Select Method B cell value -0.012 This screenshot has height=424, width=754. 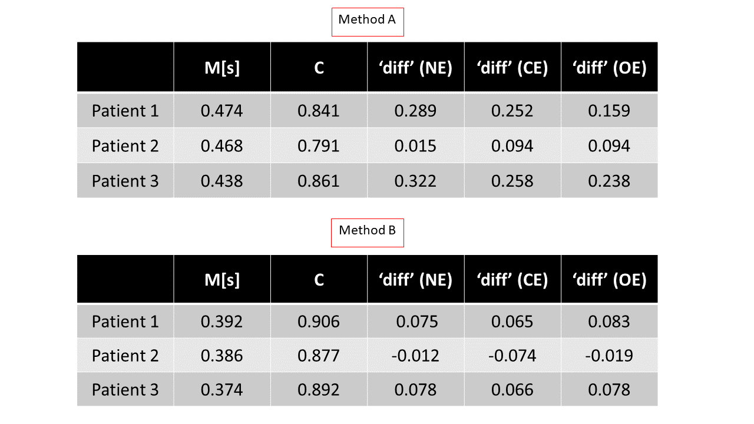pyautogui.click(x=415, y=356)
